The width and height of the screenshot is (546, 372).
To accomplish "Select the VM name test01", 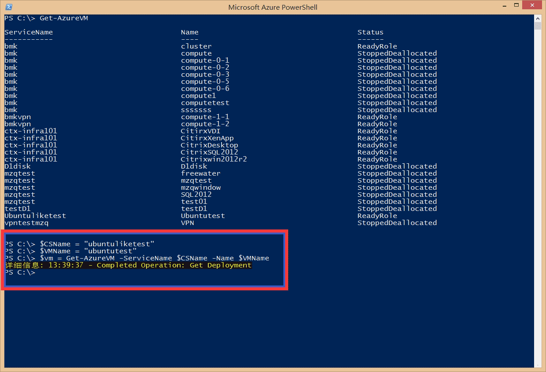I will [194, 202].
